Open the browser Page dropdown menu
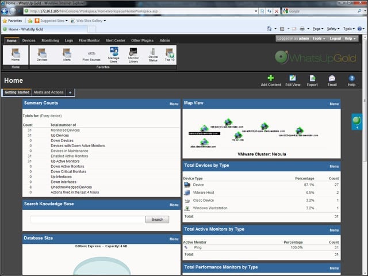 pyautogui.click(x=318, y=29)
